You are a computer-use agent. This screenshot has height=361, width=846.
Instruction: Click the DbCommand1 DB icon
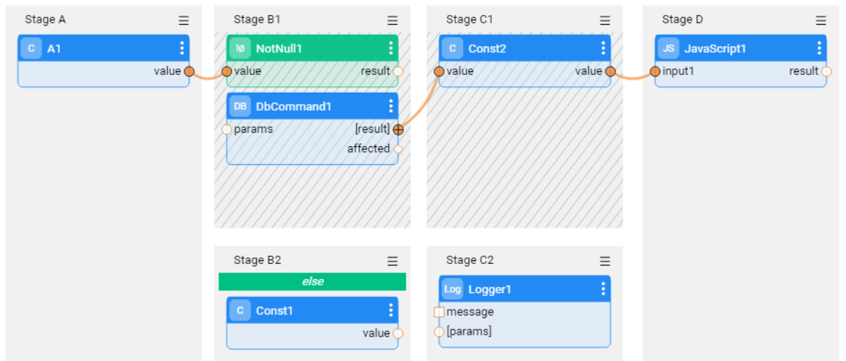tap(241, 106)
